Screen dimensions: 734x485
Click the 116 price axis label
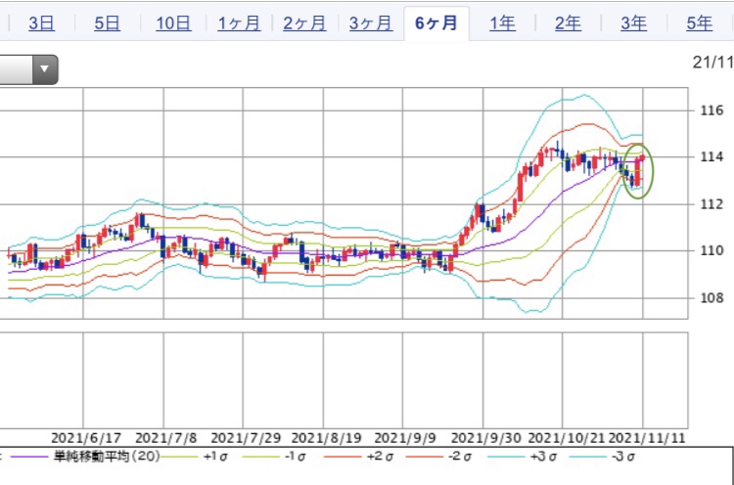[711, 110]
